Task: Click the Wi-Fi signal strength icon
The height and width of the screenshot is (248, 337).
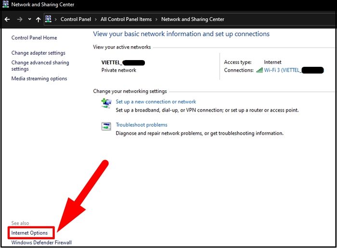Action: tap(259, 70)
